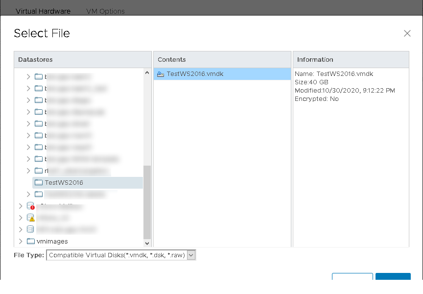Select the TestWS2016 folder in the datastore tree
This screenshot has width=423, height=294.
tap(64, 182)
